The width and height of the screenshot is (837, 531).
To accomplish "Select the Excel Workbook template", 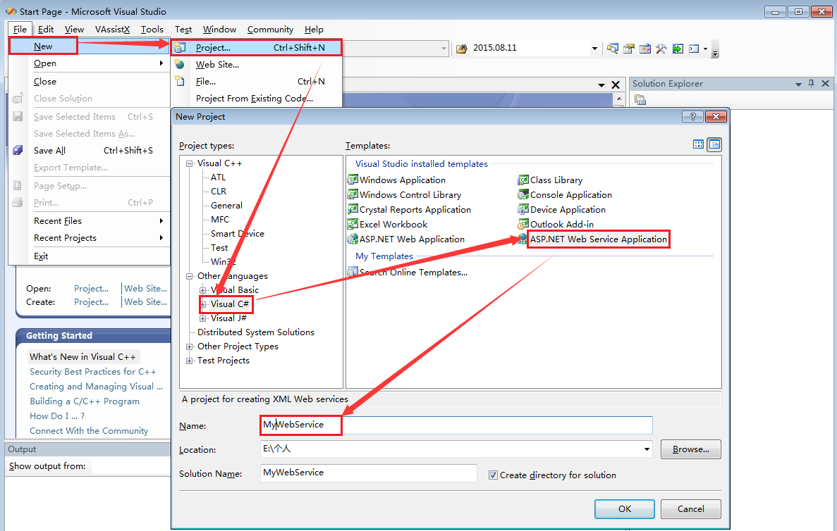I will click(388, 225).
